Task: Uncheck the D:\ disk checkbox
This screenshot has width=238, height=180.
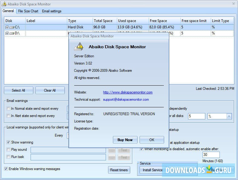Action: 7,33
